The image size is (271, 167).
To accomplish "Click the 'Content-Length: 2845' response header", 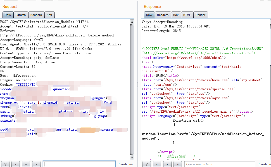I will coord(161,31).
